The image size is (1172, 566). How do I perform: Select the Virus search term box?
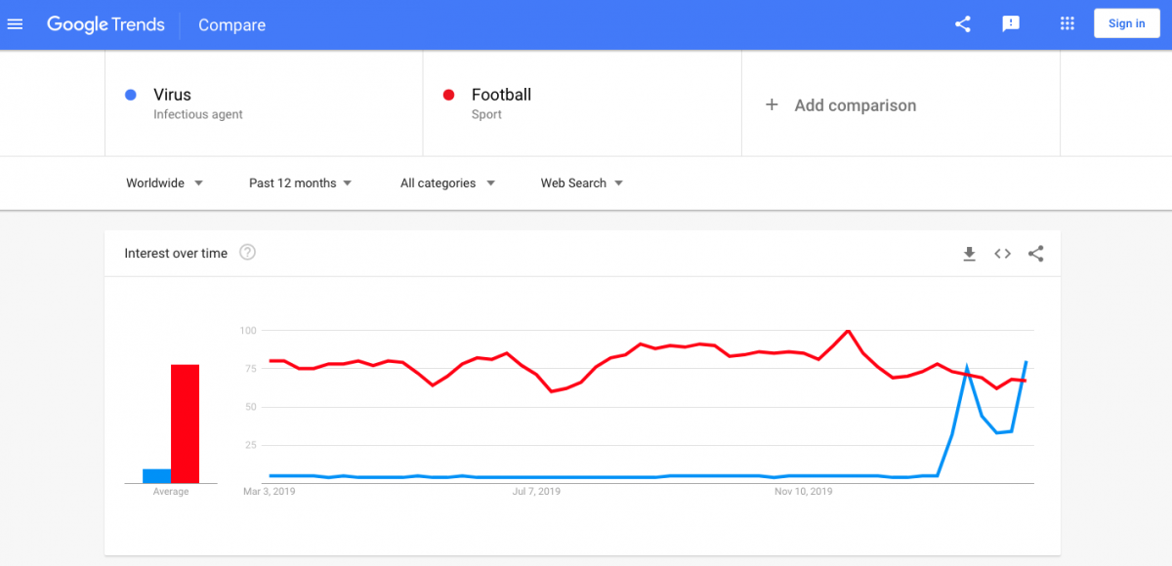click(264, 103)
